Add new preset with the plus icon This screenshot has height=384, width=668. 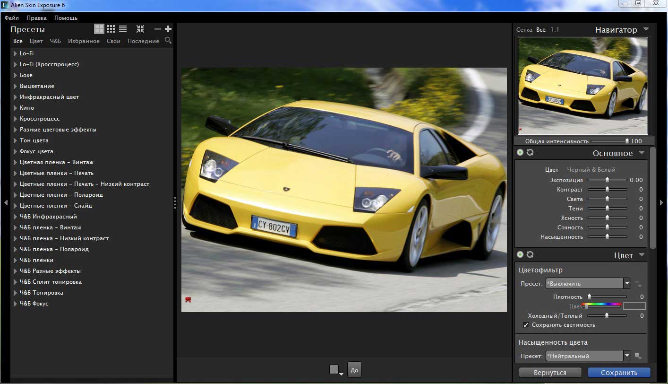point(168,29)
